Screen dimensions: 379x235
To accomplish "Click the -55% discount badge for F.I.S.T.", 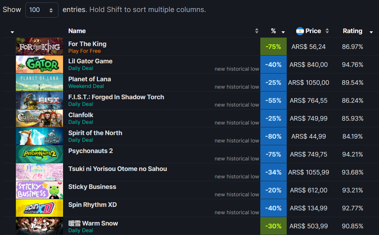I will point(273,101).
